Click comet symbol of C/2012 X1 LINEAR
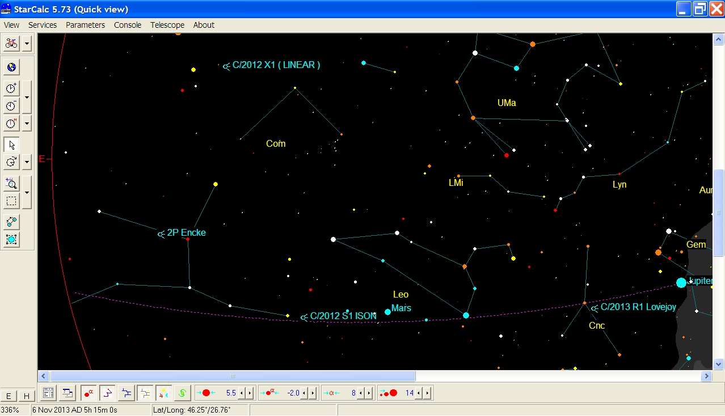This screenshot has width=725, height=416. tap(226, 66)
